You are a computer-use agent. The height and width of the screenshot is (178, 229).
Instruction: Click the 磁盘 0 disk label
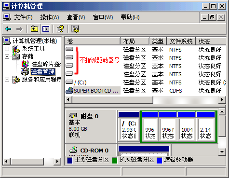click(89, 116)
